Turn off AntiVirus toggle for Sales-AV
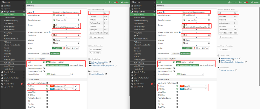This screenshot has height=109, width=260. pos(177,86)
